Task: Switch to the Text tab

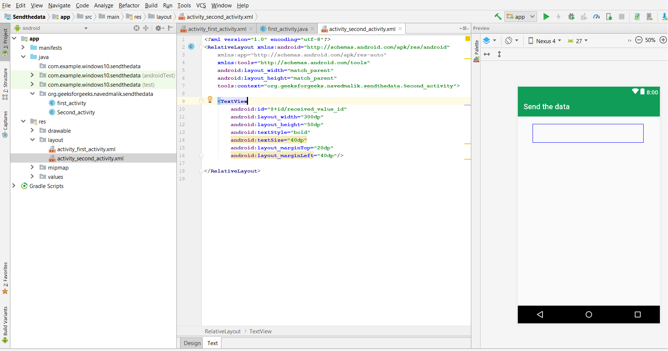Action: 213,343
